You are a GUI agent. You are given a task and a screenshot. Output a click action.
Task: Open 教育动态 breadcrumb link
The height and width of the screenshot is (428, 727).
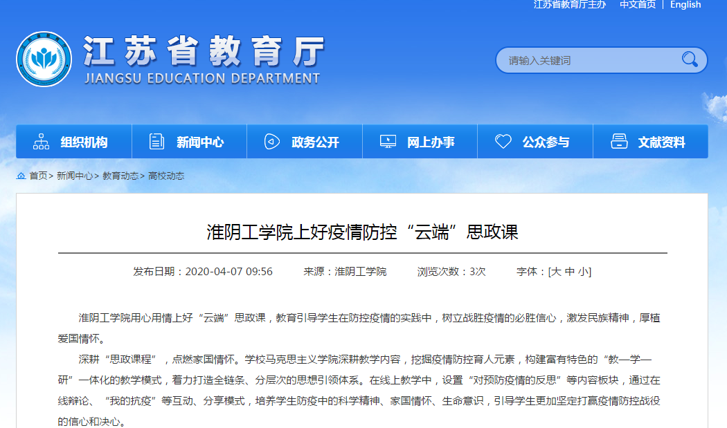[120, 176]
